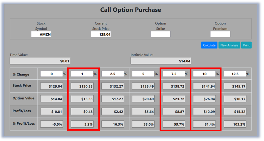Select the 0 percent change input
264x141 pixels.
click(52, 74)
